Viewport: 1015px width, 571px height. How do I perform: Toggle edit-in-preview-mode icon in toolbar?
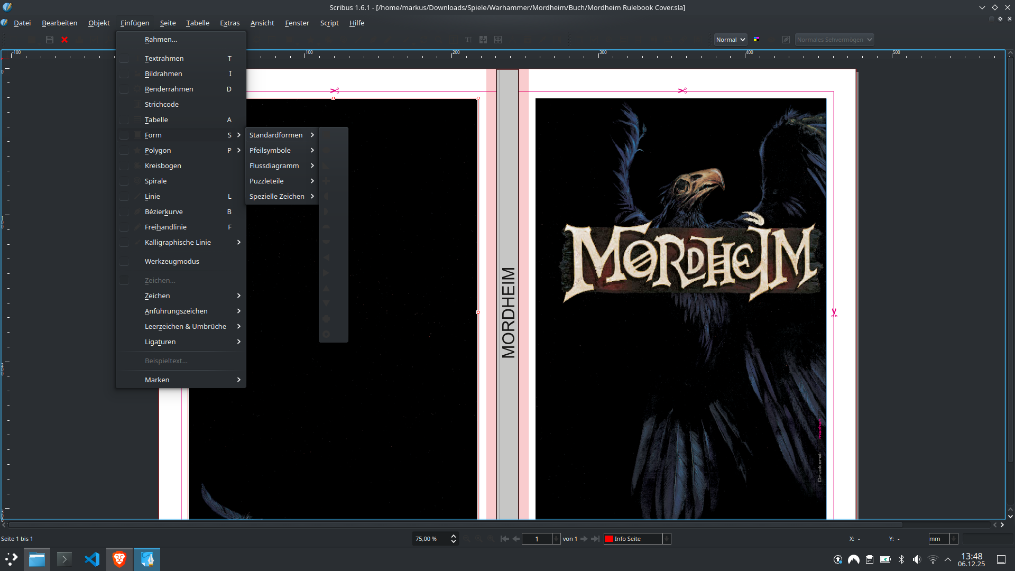point(786,40)
